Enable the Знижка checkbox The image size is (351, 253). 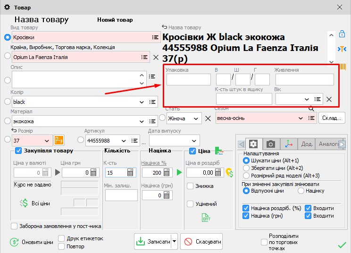click(190, 186)
